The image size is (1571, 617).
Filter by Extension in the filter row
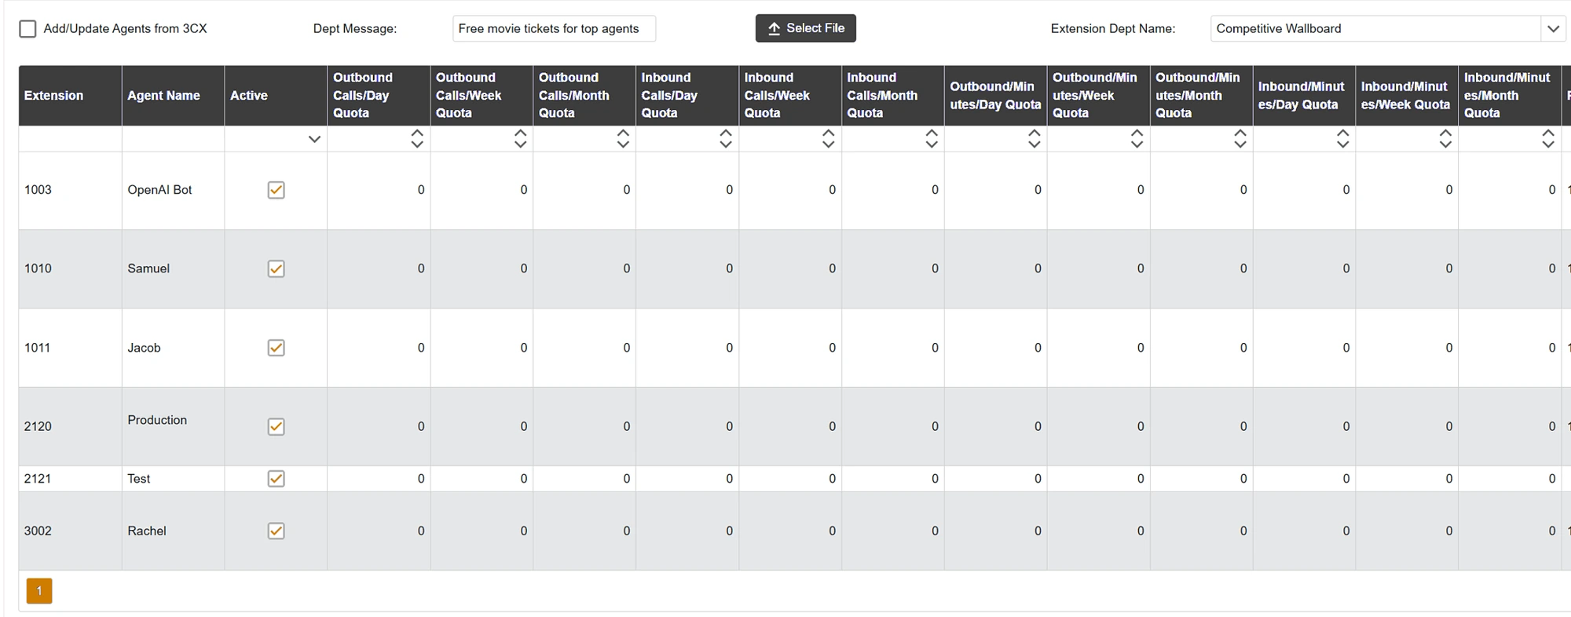[x=70, y=139]
